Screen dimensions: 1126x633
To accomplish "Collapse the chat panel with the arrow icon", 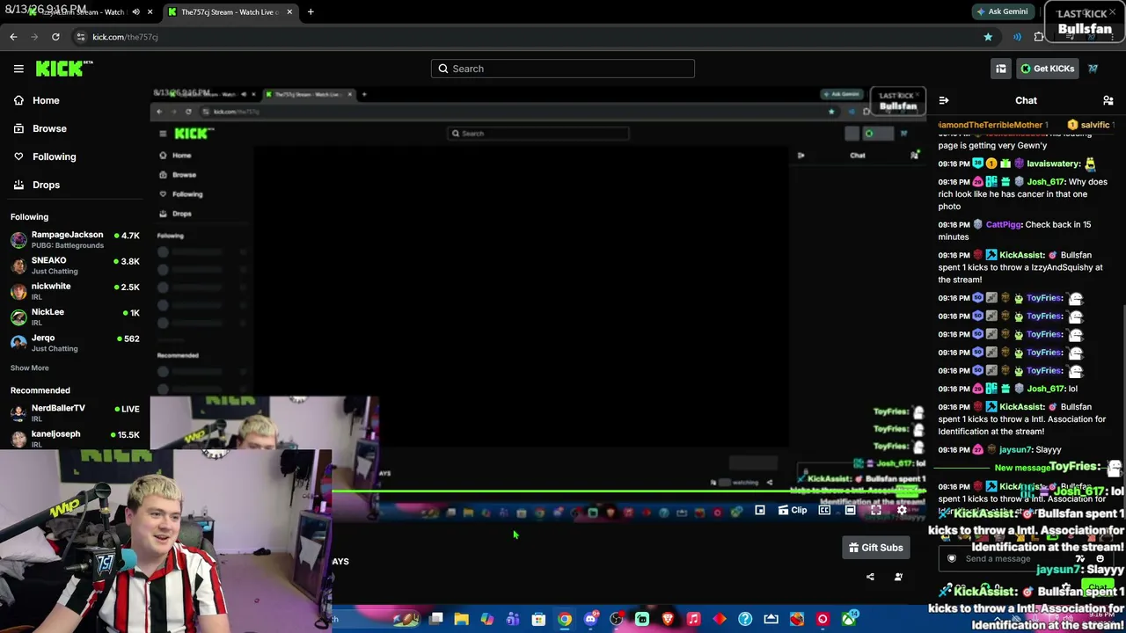I will (x=943, y=100).
